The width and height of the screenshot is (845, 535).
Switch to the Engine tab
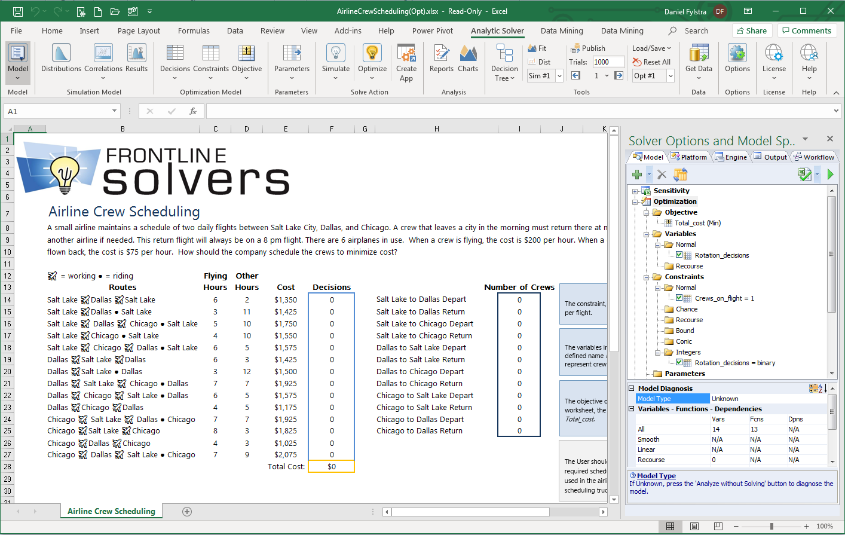[731, 157]
